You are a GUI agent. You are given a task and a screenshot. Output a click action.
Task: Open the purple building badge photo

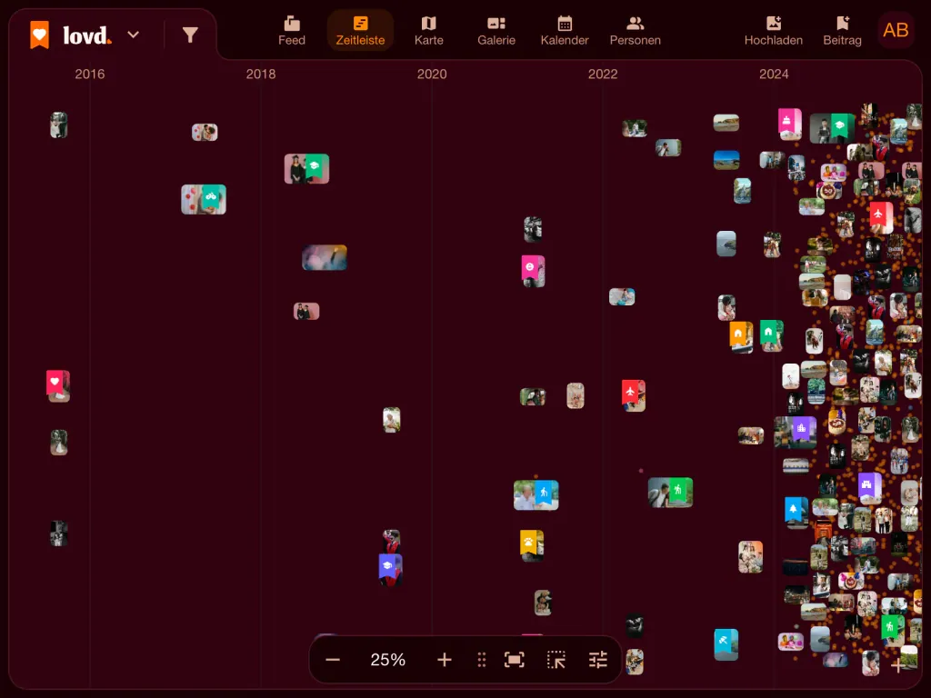pos(795,432)
